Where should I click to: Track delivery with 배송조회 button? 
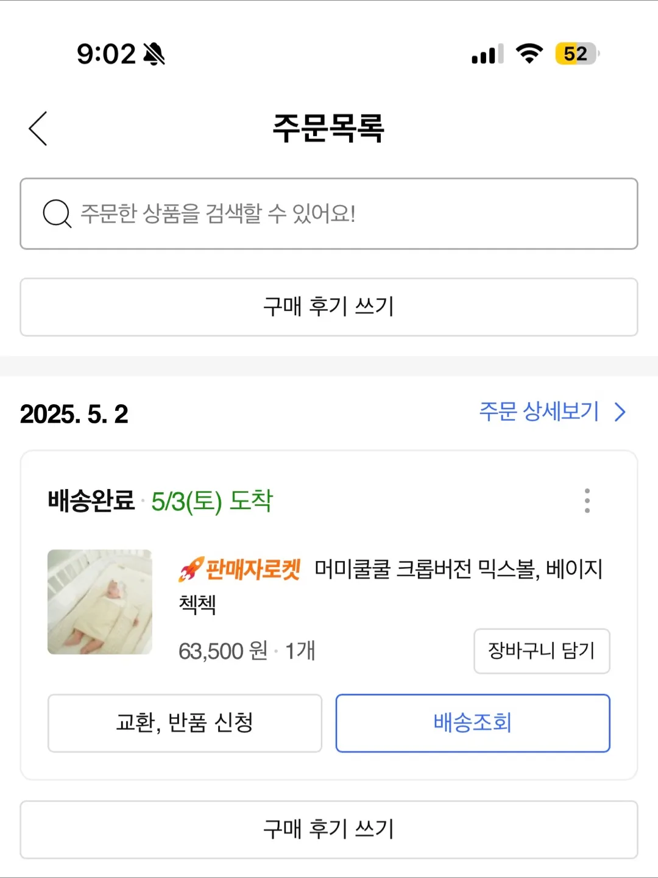click(x=473, y=723)
